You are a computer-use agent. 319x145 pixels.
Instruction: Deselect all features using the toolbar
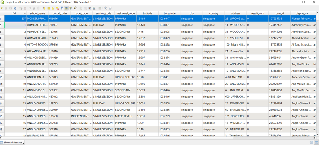pyautogui.click(x=57, y=8)
